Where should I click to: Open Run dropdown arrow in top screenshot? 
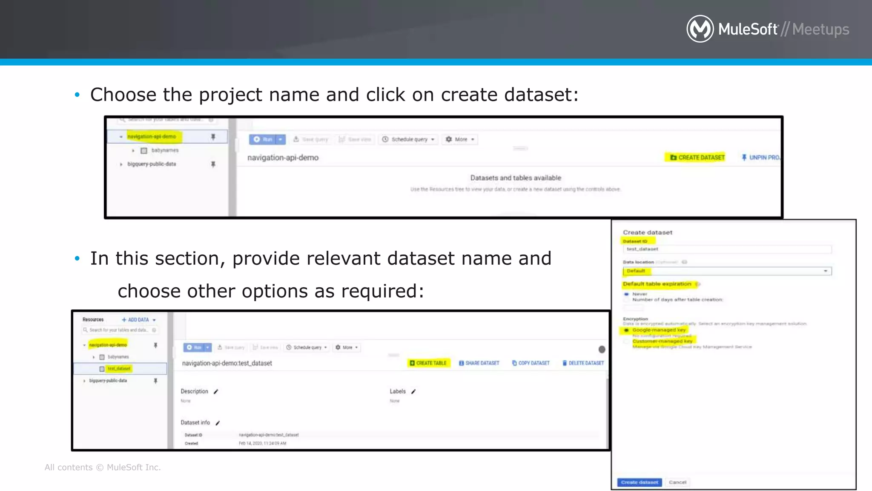pos(281,139)
